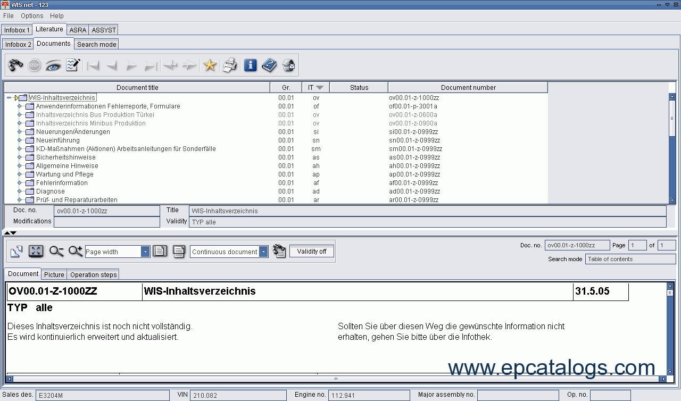The image size is (681, 401).
Task: Open the File menu
Action: (x=9, y=16)
